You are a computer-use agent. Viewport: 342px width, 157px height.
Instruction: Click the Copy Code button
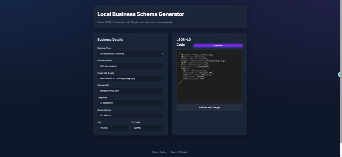click(218, 46)
